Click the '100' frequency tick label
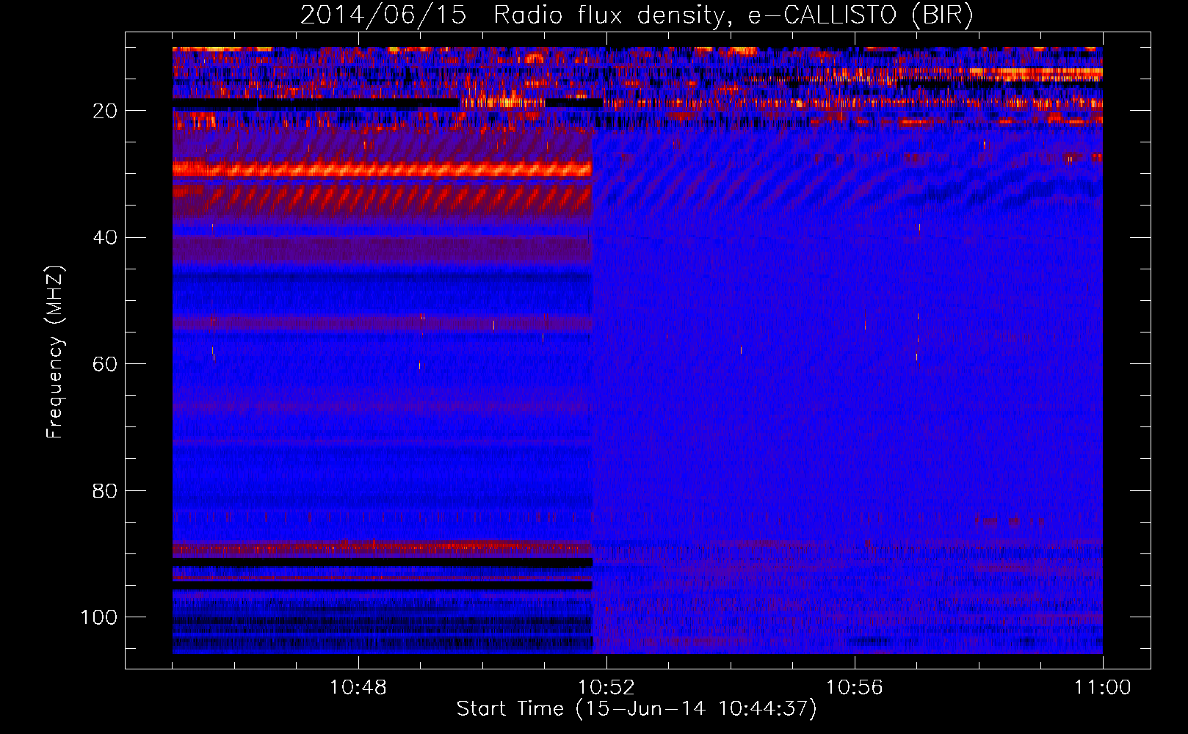 click(x=99, y=617)
